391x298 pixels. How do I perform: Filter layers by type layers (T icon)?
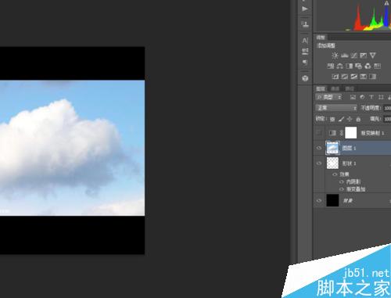coord(371,97)
